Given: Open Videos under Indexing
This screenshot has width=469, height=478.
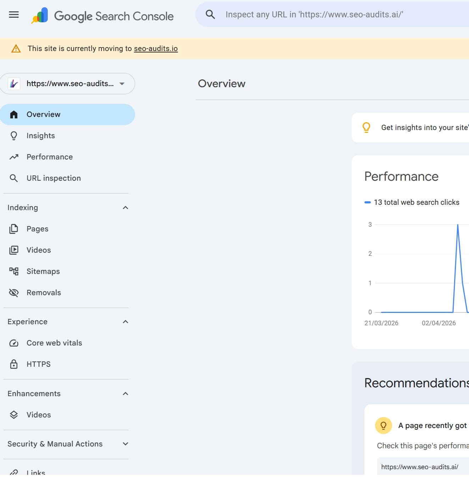Looking at the screenshot, I should pyautogui.click(x=67, y=250).
